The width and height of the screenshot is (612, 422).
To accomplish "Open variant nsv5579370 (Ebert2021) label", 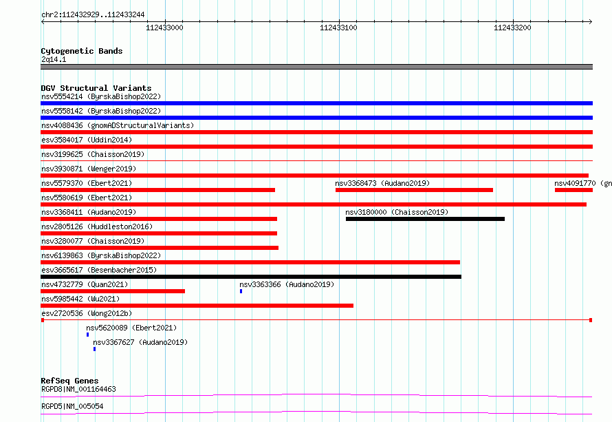I will 87,183.
